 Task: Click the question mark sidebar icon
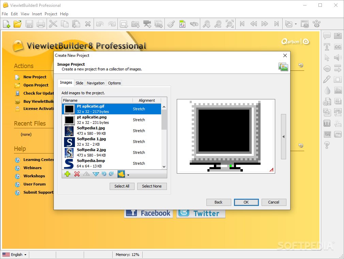[x=327, y=145]
